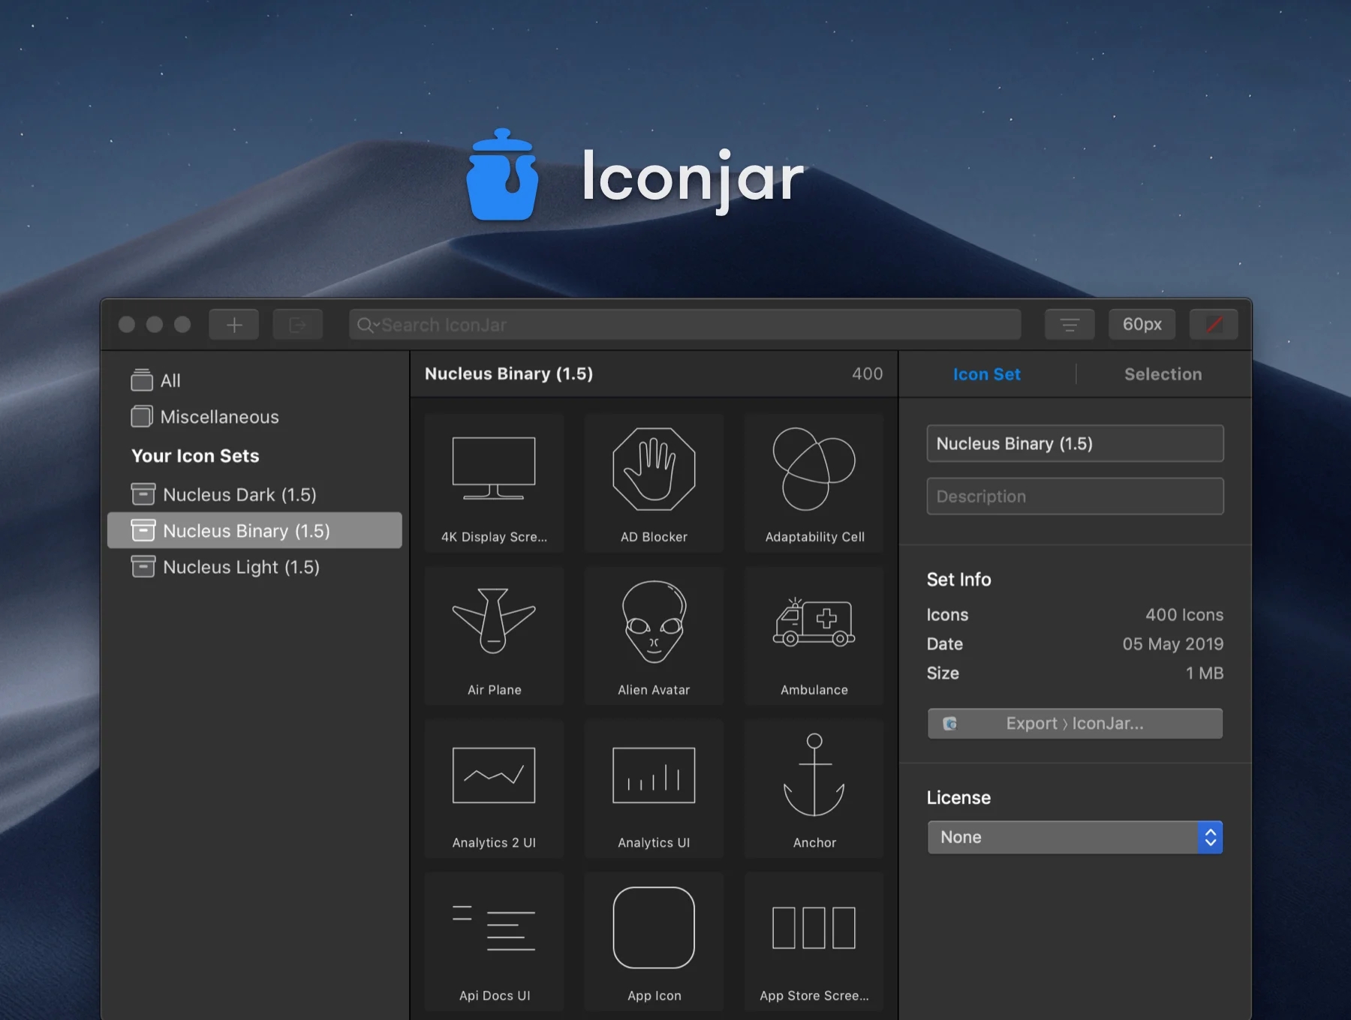This screenshot has width=1351, height=1020.
Task: Click the Nucleus Binary (1.5) grid header title
Action: tap(509, 373)
